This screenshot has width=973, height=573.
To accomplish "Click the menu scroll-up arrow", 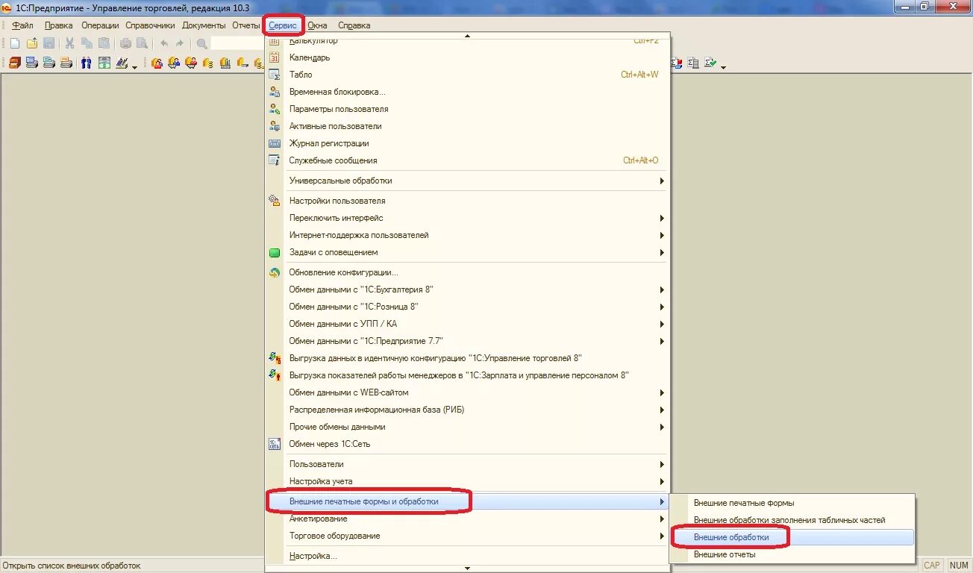I will 468,36.
